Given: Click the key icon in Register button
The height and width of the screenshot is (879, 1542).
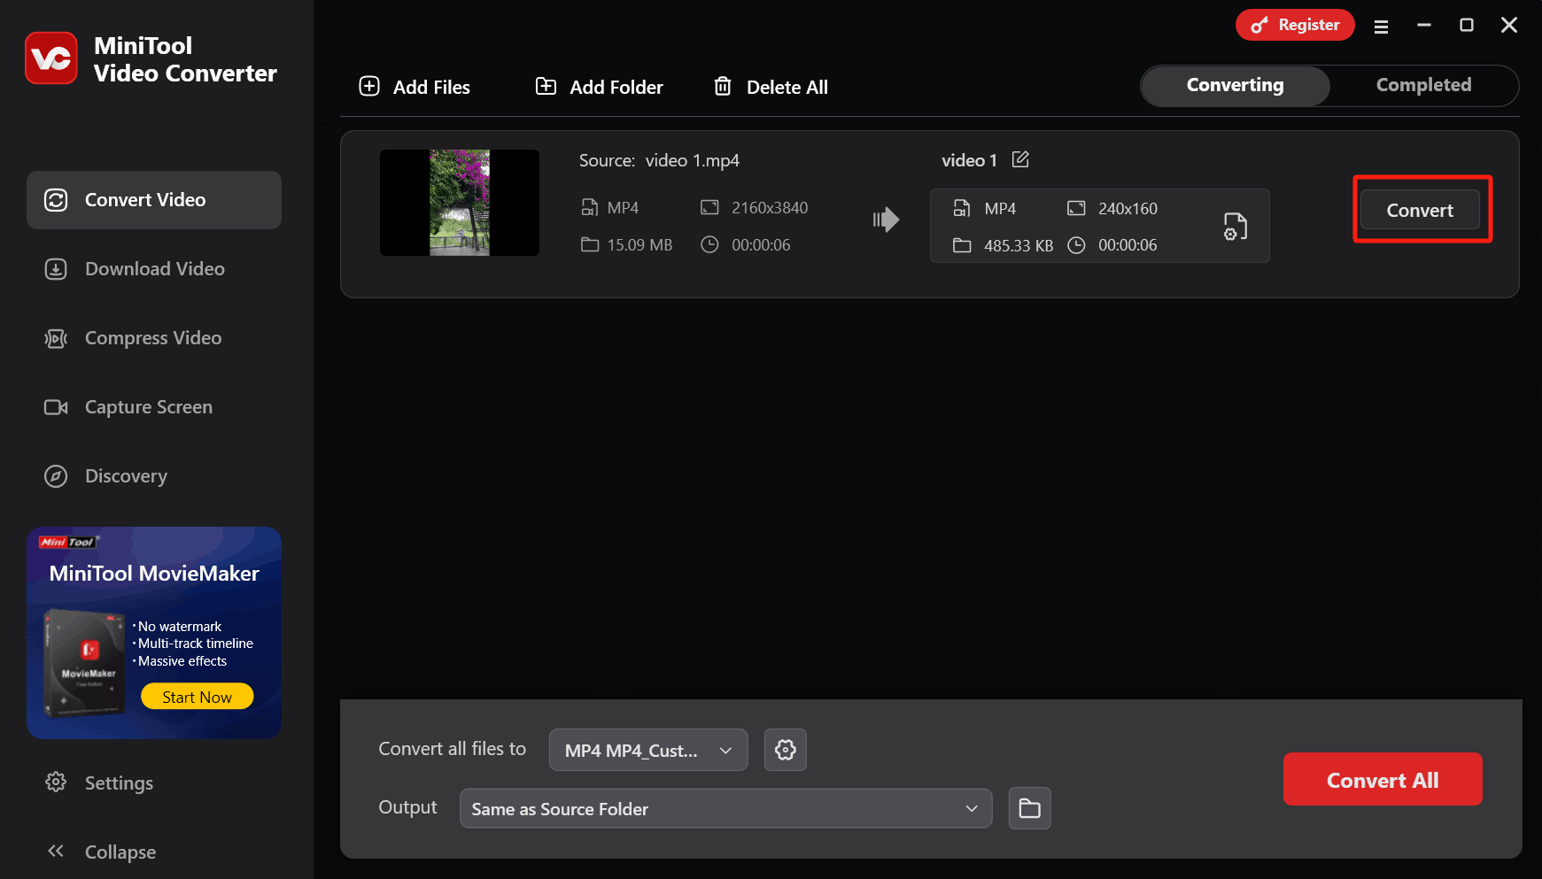Looking at the screenshot, I should (1259, 26).
